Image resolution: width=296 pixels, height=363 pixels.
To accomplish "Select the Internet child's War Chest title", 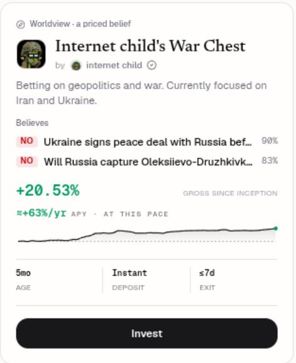I will pos(150,46).
